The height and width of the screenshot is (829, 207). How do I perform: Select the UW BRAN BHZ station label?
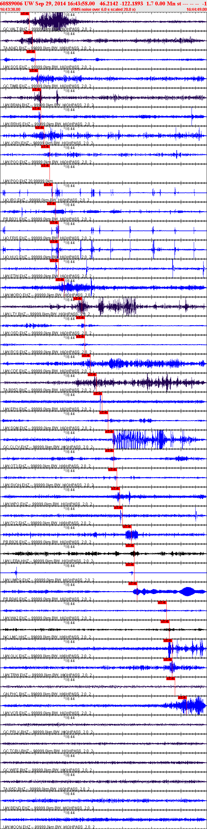[49, 105]
